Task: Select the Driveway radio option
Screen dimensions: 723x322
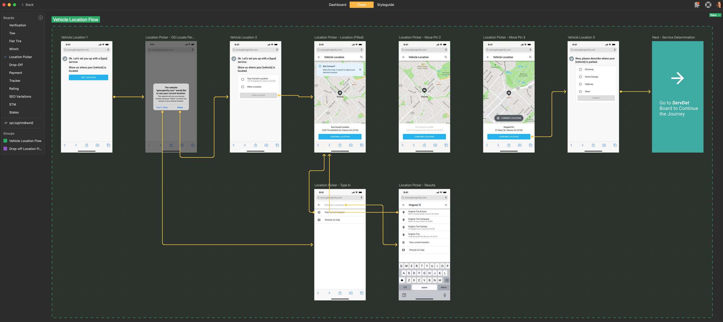Action: click(x=580, y=69)
